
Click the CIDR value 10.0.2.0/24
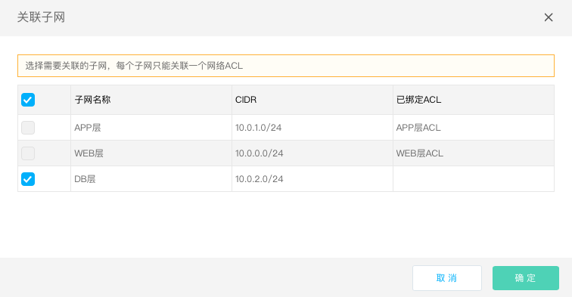(259, 179)
